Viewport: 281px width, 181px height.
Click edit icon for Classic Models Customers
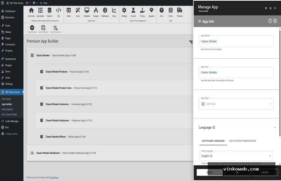pos(42,104)
